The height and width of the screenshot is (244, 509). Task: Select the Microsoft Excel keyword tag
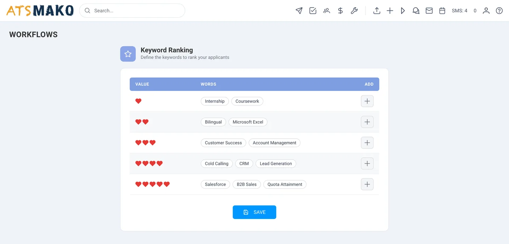pyautogui.click(x=248, y=122)
